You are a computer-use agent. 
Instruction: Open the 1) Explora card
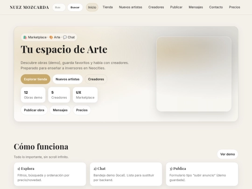(x=50, y=174)
